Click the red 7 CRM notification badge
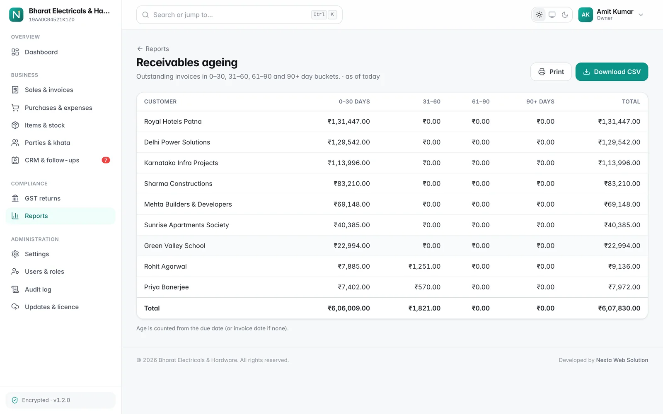The height and width of the screenshot is (414, 663). (x=106, y=160)
